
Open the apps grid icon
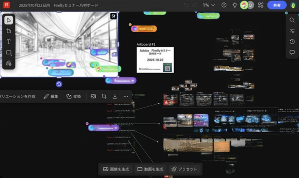coord(261,5)
